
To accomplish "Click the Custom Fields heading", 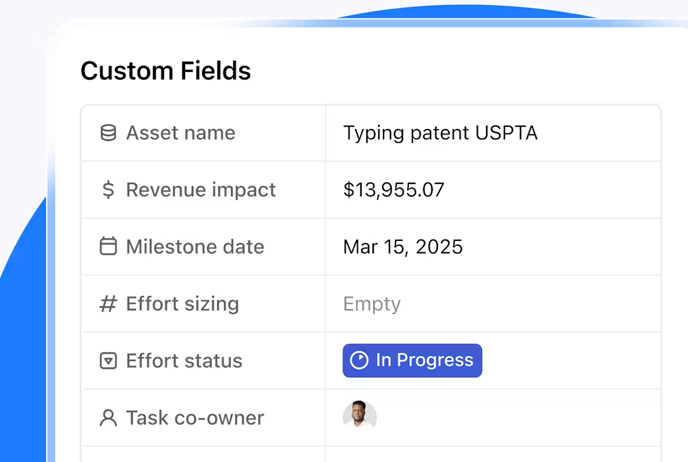I will coord(166,71).
